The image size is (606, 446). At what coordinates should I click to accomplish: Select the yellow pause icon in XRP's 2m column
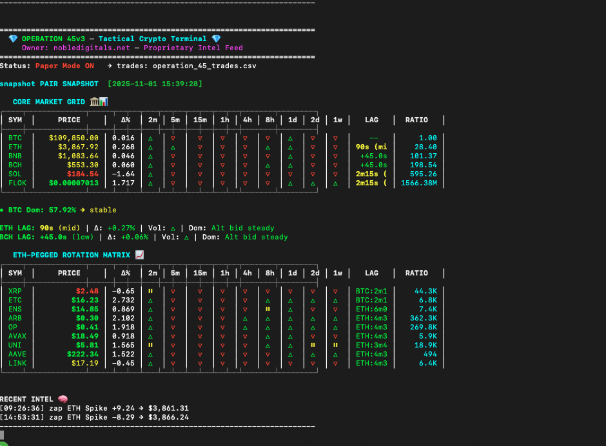coord(150,291)
